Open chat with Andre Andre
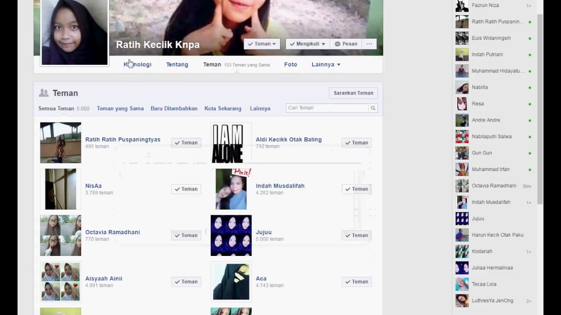 coord(494,120)
